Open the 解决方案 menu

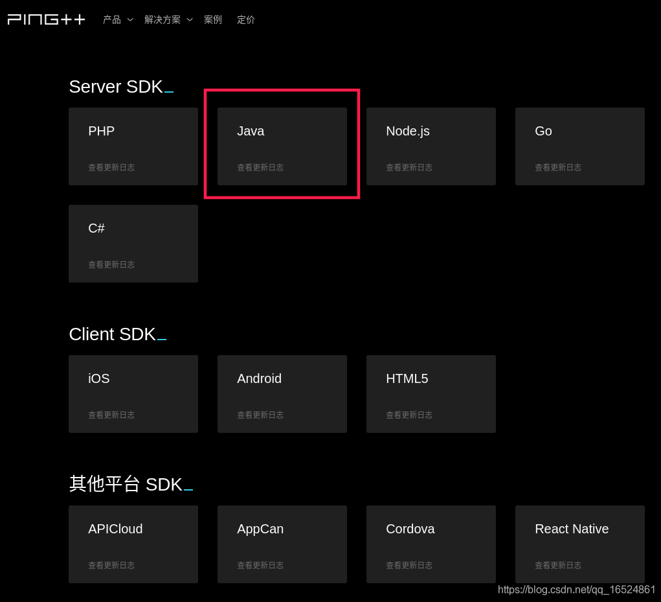(x=162, y=20)
